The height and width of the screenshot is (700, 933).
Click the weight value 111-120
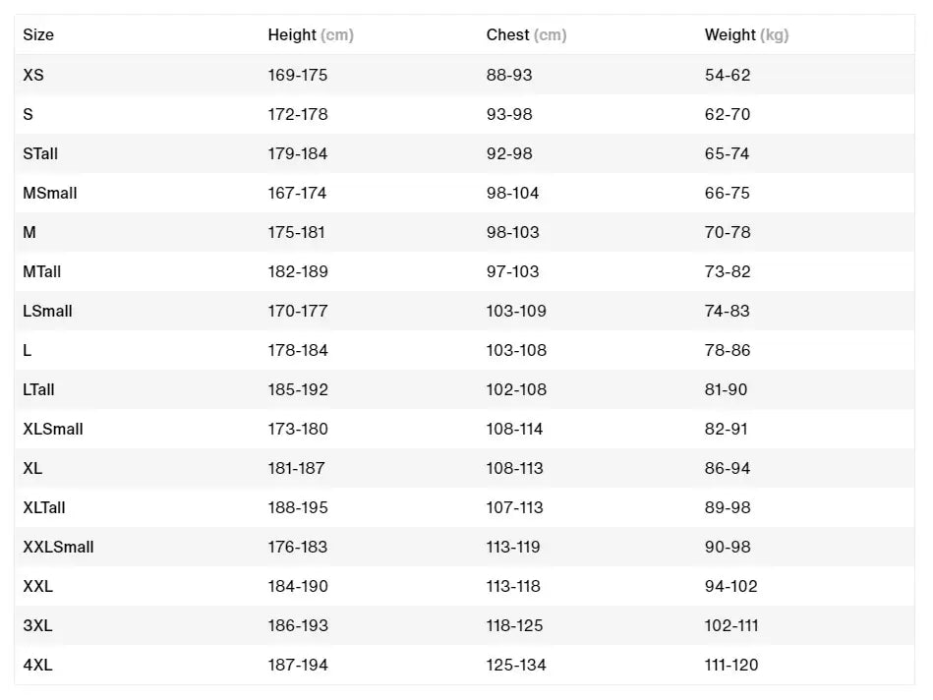(x=731, y=665)
